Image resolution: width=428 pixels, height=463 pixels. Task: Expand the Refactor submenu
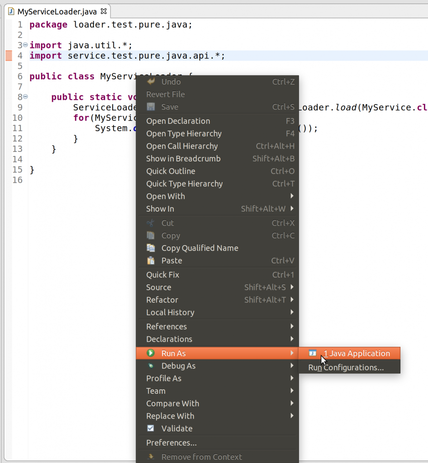(162, 300)
